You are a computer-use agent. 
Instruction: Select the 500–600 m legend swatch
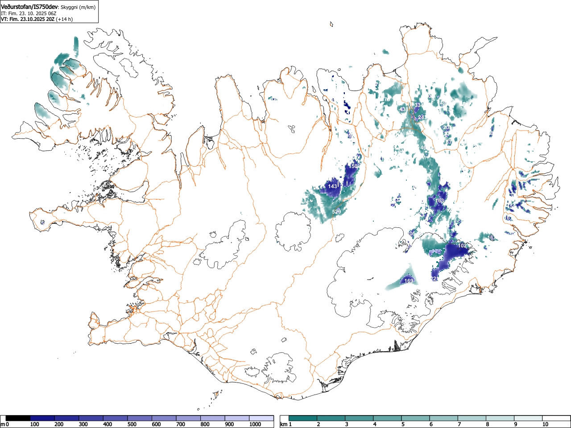pyautogui.click(x=140, y=418)
